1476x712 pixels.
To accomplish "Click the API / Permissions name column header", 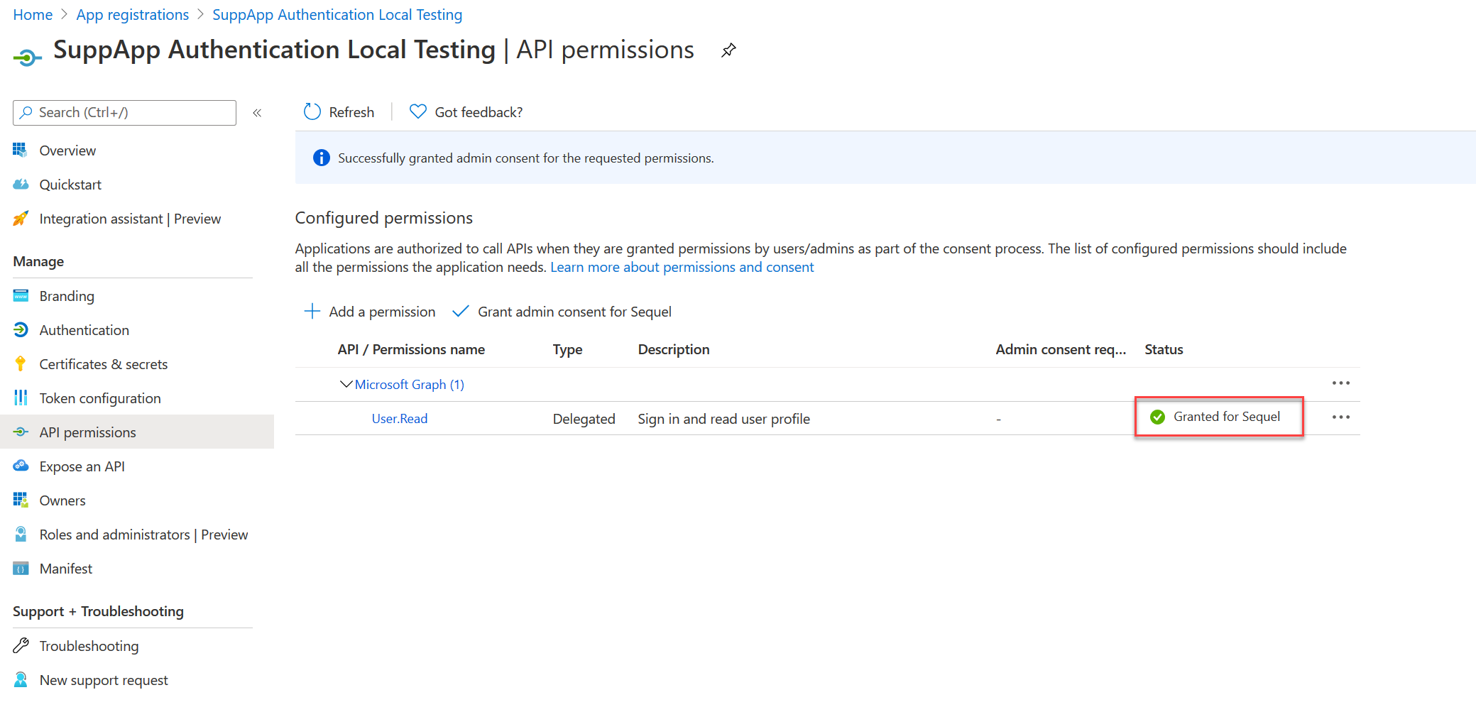I will [411, 349].
